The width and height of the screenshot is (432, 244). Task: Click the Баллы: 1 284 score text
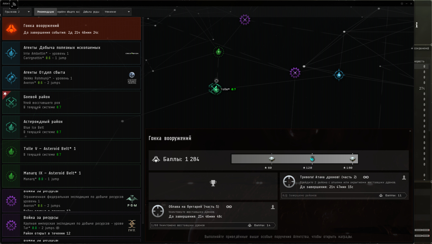point(181,159)
